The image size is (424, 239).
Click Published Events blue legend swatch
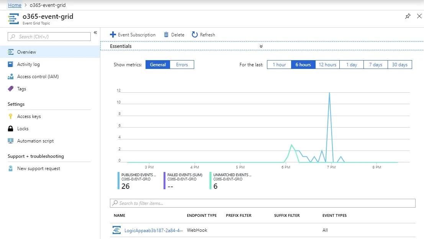(x=119, y=180)
